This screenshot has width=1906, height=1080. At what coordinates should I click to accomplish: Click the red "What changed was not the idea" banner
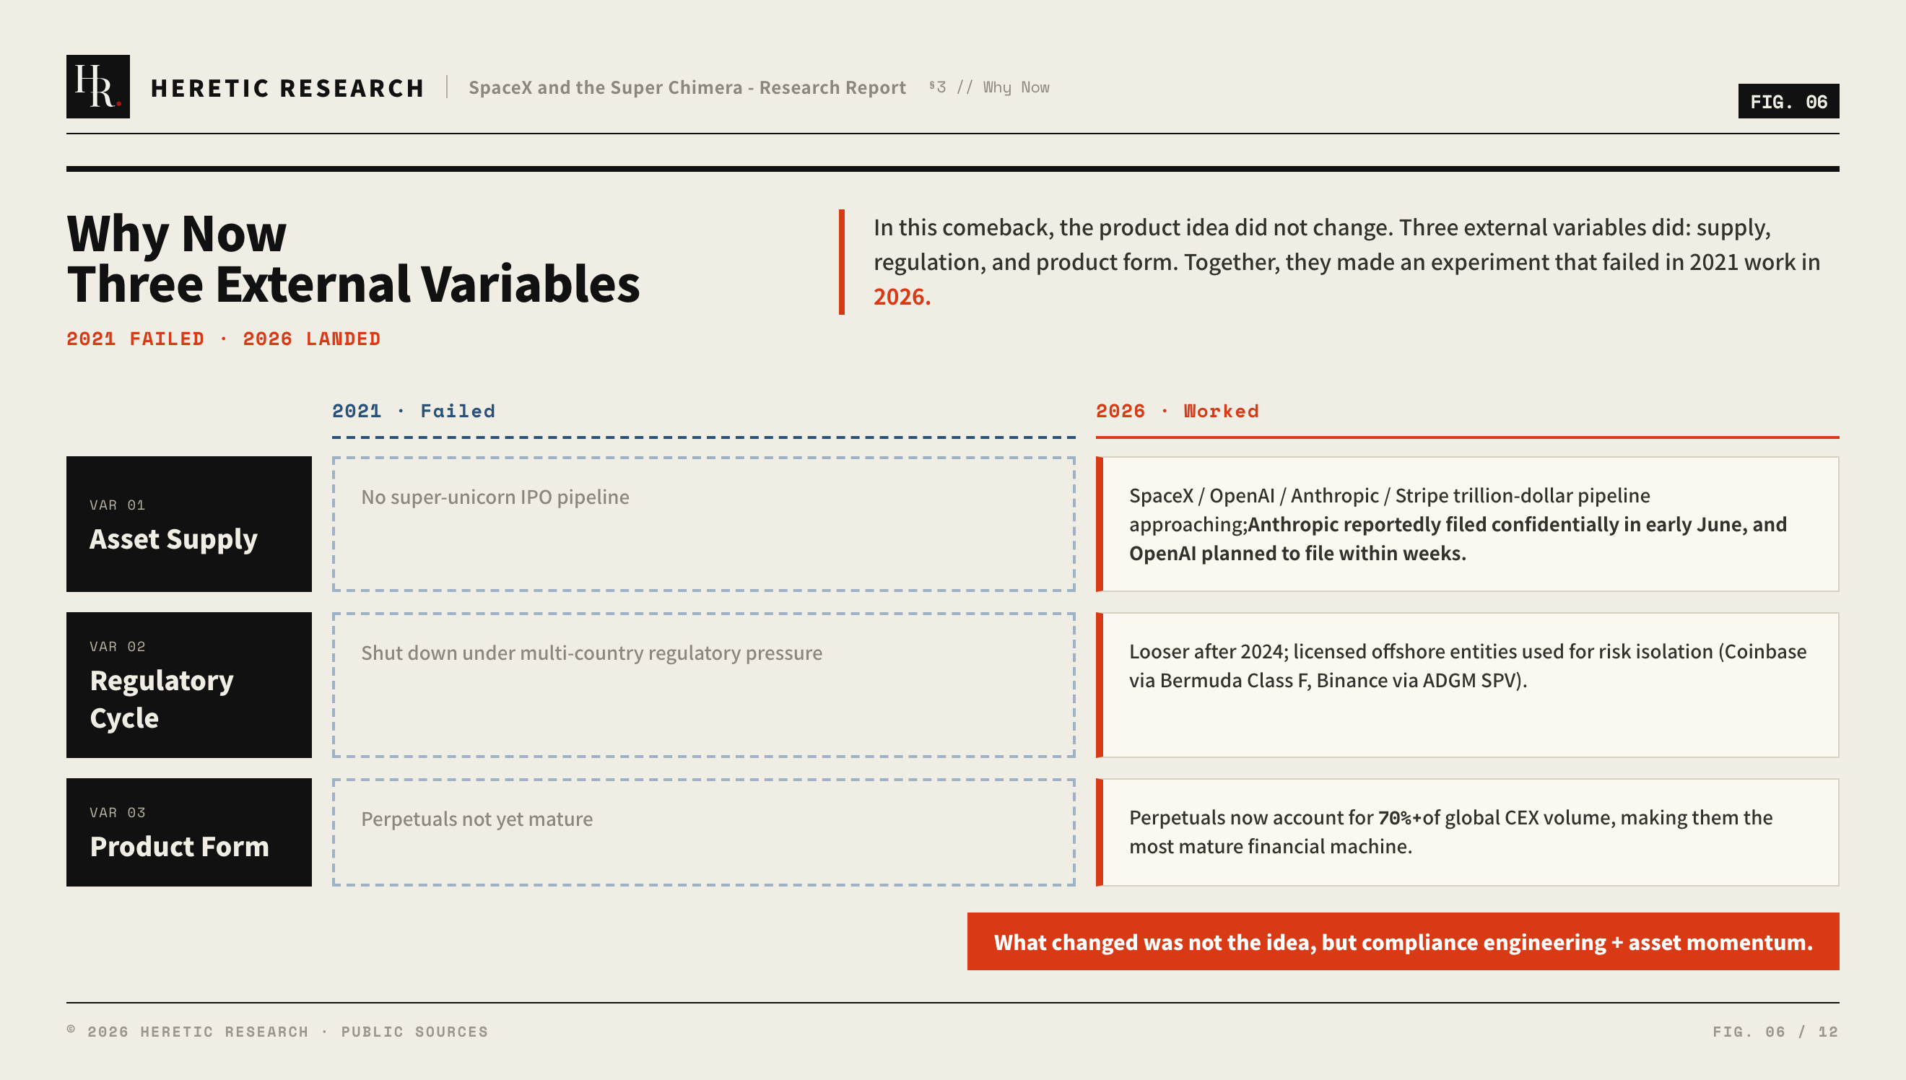click(1403, 941)
